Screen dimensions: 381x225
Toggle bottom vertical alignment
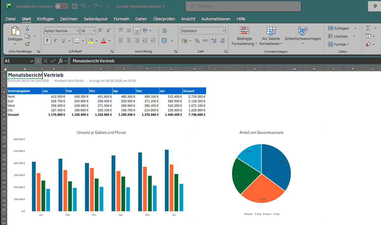137,30
